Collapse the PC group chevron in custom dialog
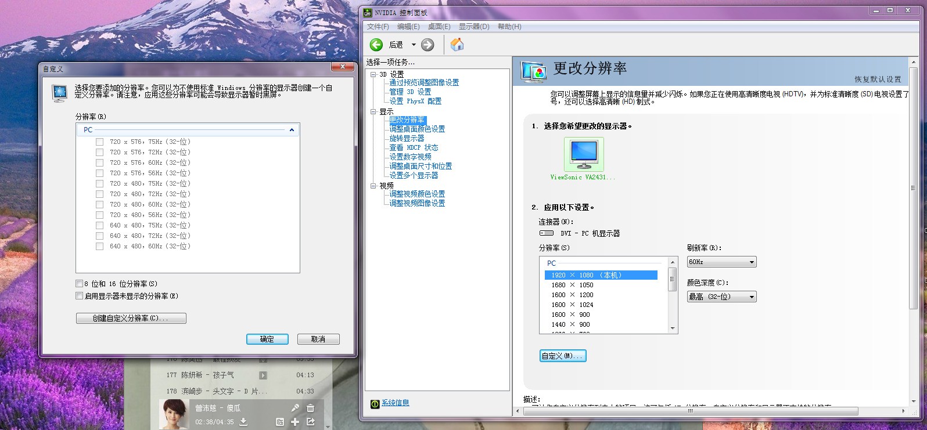Image resolution: width=927 pixels, height=430 pixels. (x=292, y=130)
